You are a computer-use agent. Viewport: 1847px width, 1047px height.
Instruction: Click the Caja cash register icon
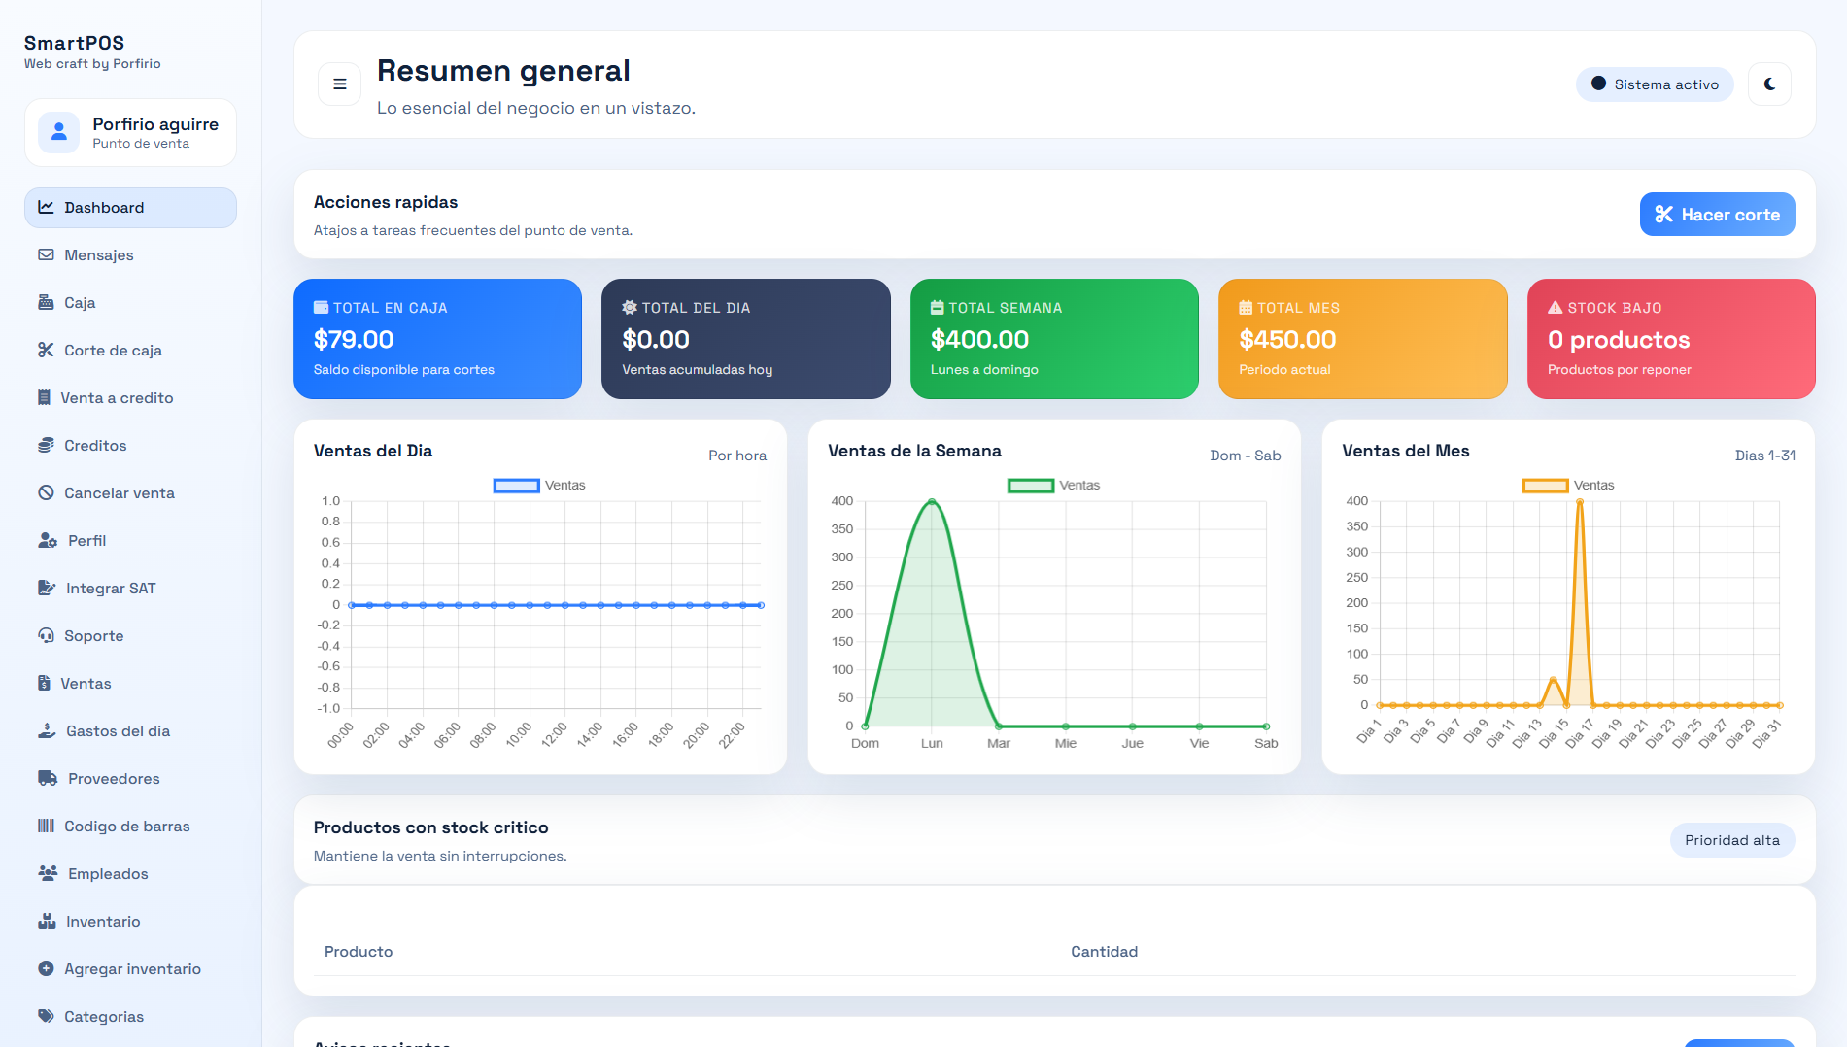(46, 303)
